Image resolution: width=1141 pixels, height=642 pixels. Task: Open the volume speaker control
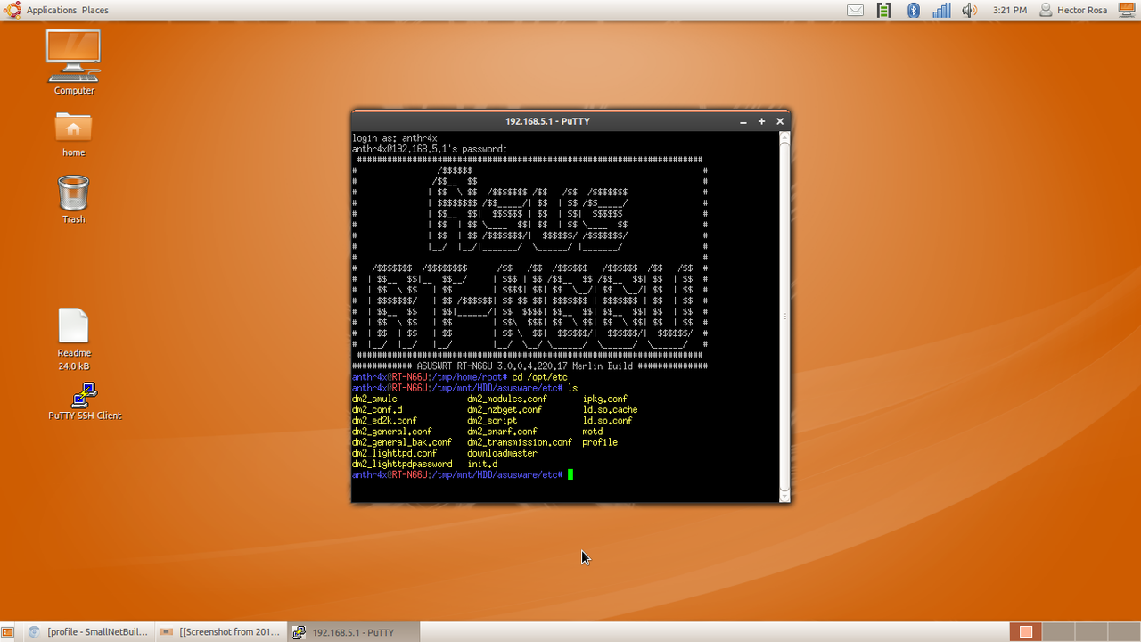click(x=970, y=10)
